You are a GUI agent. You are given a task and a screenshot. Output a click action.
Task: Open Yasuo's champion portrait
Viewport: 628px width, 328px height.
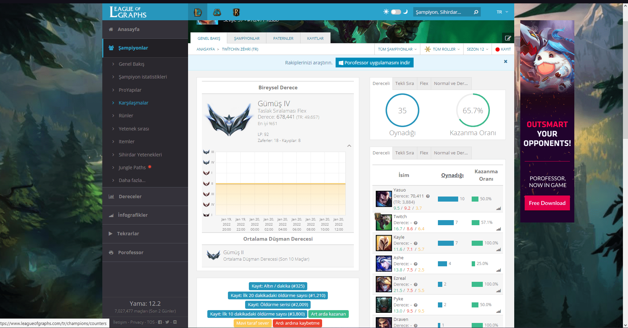click(x=384, y=199)
